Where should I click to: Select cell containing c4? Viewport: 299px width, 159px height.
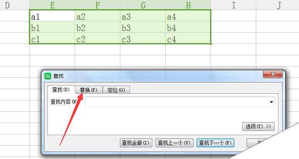pos(188,38)
